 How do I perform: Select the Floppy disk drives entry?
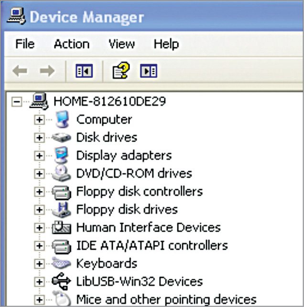pos(127,210)
